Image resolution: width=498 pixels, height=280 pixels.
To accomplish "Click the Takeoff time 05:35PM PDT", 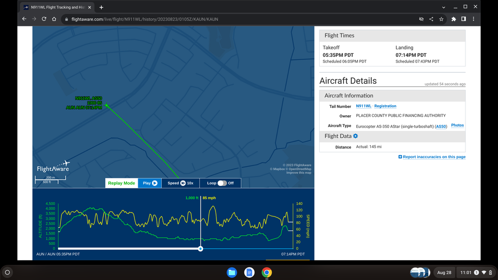I will 338,55.
